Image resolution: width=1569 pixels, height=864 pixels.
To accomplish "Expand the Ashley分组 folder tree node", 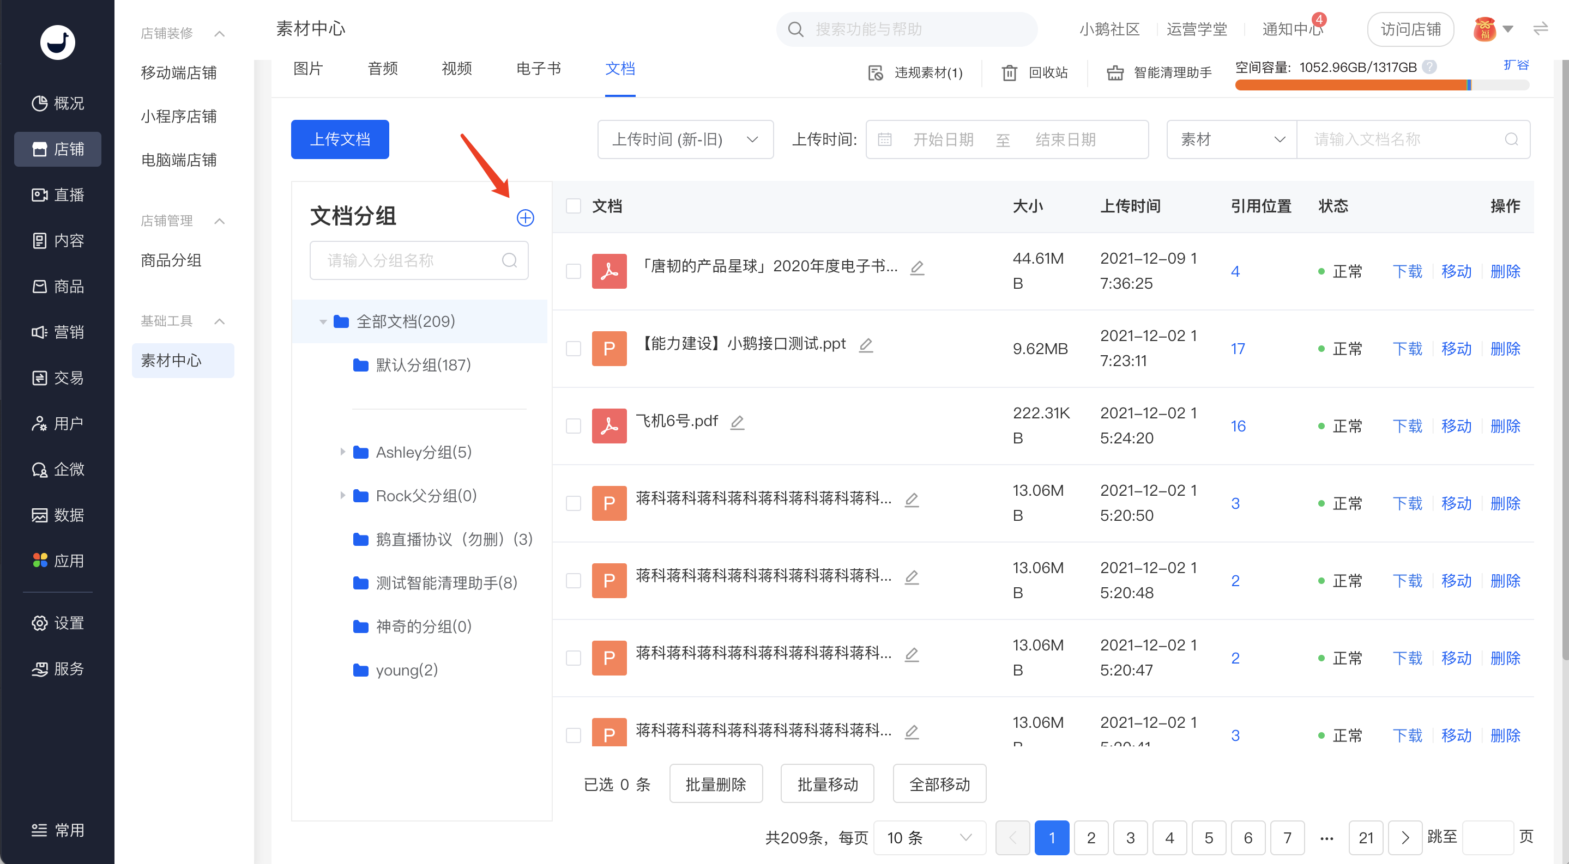I will coord(342,452).
